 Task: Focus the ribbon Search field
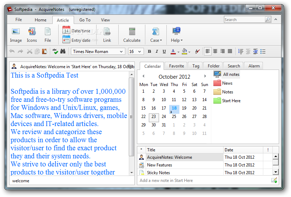tap(244, 20)
